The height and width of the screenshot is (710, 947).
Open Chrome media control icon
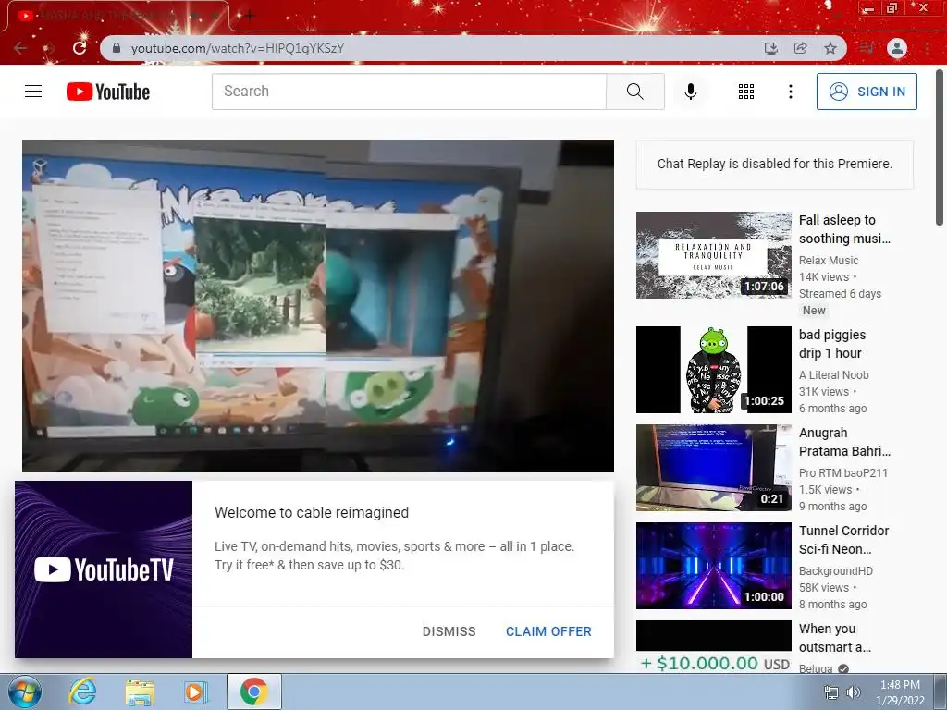(866, 48)
